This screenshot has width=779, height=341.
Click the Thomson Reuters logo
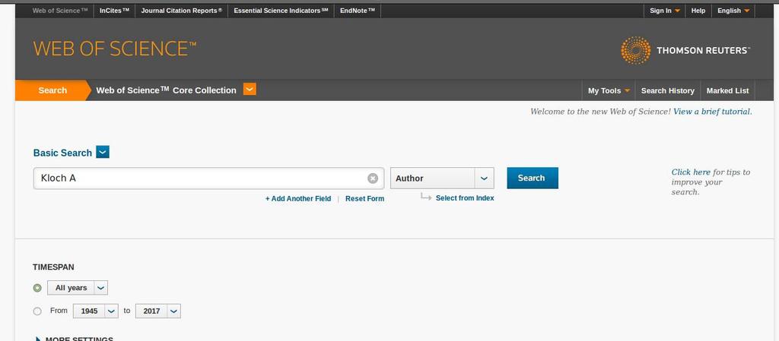(x=685, y=50)
